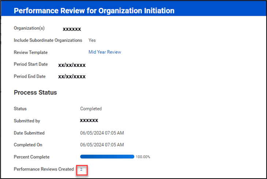Click the Organization(s) label
The width and height of the screenshot is (267, 179).
click(x=28, y=28)
